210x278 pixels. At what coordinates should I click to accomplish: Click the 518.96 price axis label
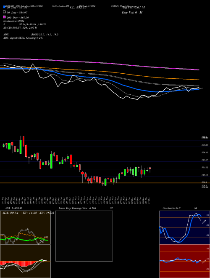tap(205, 175)
